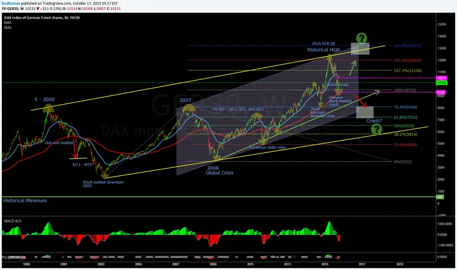Click the FX:GER30 symbol in header line
The image size is (457, 270).
[x=10, y=9]
